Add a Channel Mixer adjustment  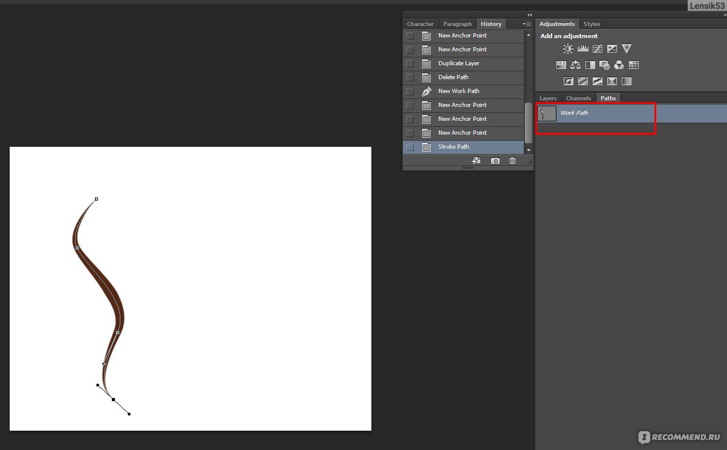[x=619, y=65]
